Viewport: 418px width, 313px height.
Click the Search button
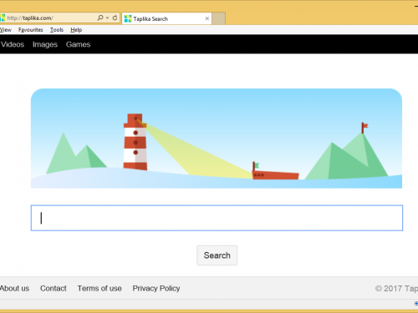tap(217, 255)
